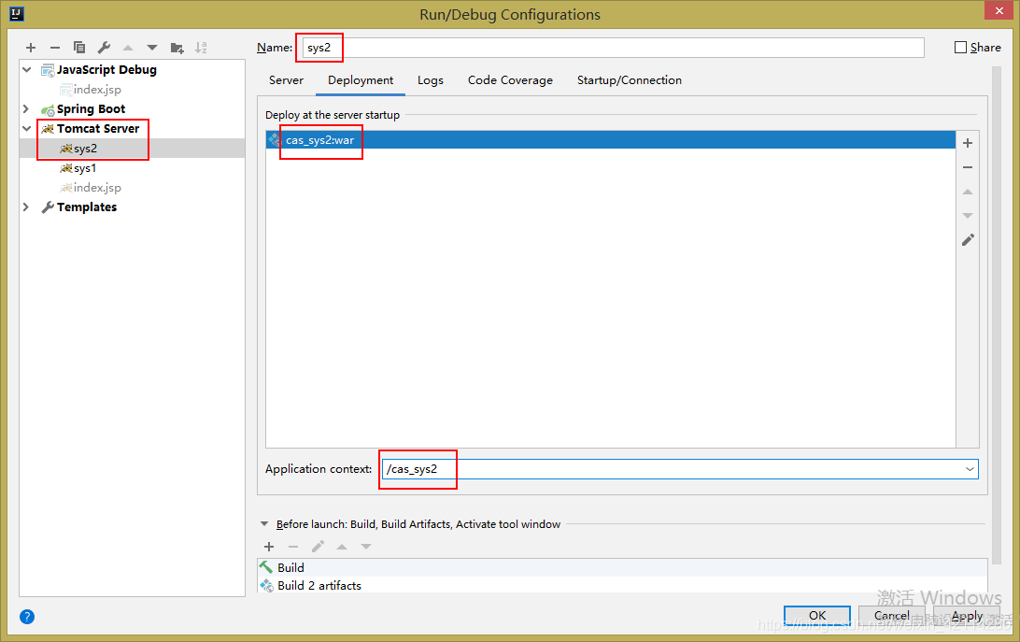Create new folder for configurations

pyautogui.click(x=177, y=48)
